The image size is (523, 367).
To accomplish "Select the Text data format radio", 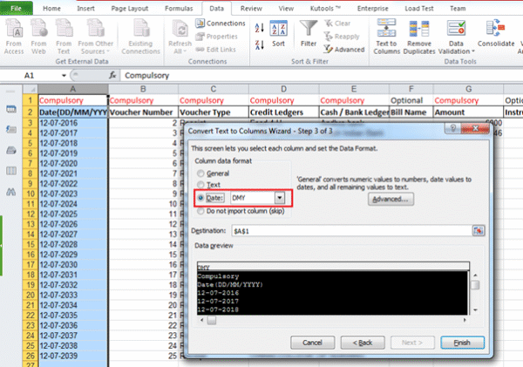I will point(200,185).
